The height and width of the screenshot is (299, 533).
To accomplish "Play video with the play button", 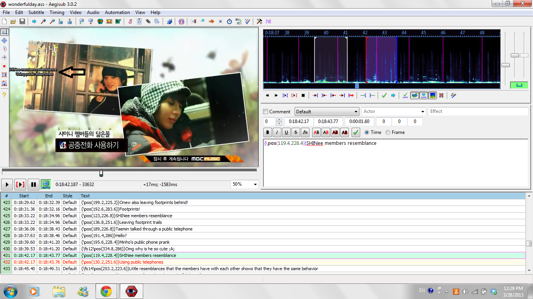I will tap(7, 184).
